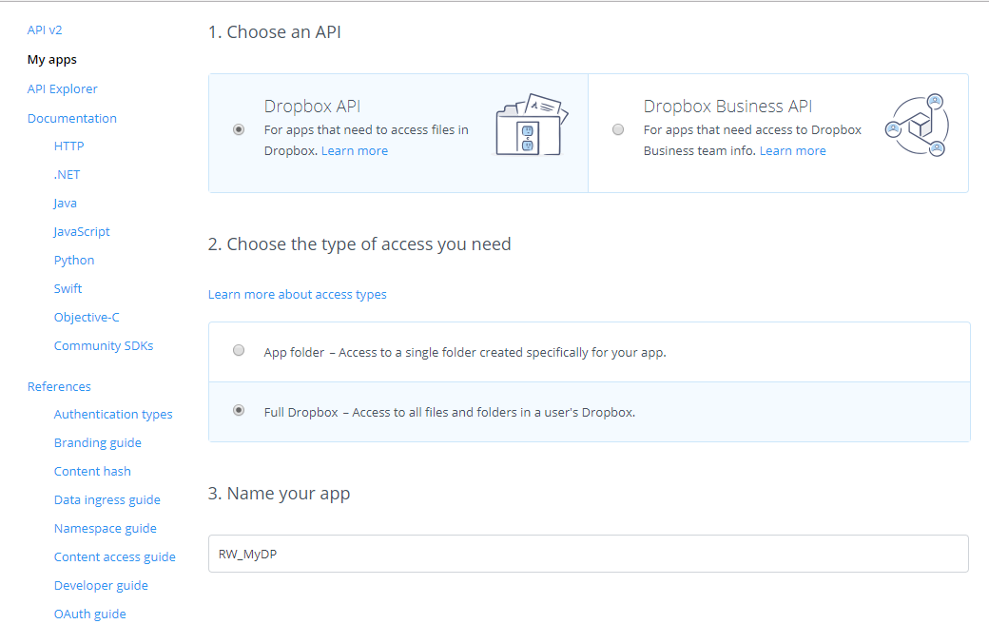989x624 pixels.
Task: Open Developer guide reference
Action: [101, 586]
